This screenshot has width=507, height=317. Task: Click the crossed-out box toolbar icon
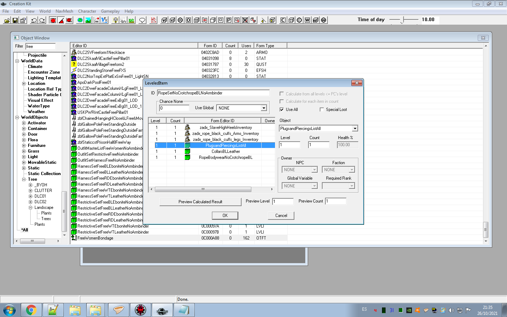coord(245,20)
